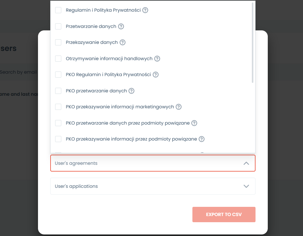303x236 pixels.
Task: Click help icon next to Przetwarzanie danych
Action: [121, 26]
